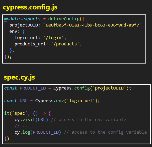Click the '// ...' comment line

pyautogui.click(x=22, y=126)
